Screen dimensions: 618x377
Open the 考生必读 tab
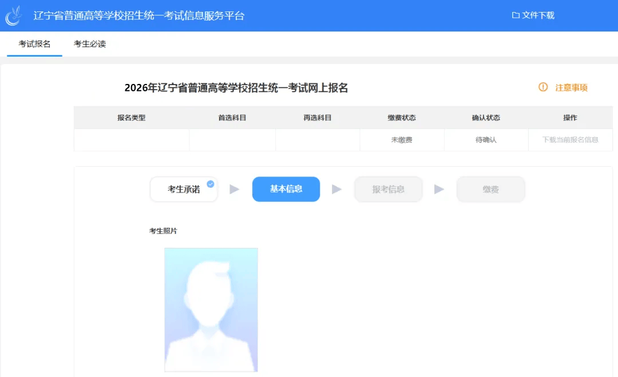90,44
